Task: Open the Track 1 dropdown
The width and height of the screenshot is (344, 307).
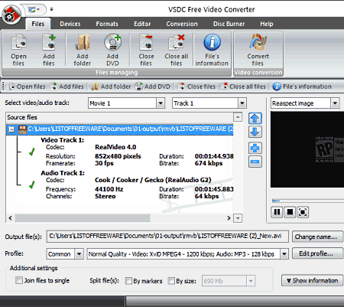Action: 242,103
